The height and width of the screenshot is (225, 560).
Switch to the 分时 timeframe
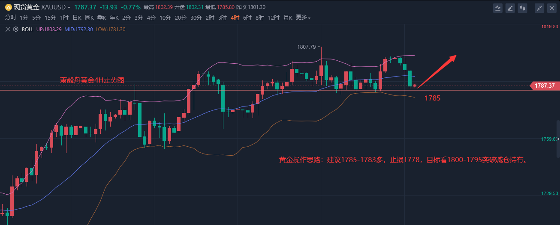(10, 18)
